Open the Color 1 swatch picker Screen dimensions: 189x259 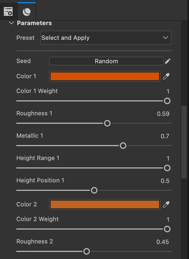coord(105,76)
